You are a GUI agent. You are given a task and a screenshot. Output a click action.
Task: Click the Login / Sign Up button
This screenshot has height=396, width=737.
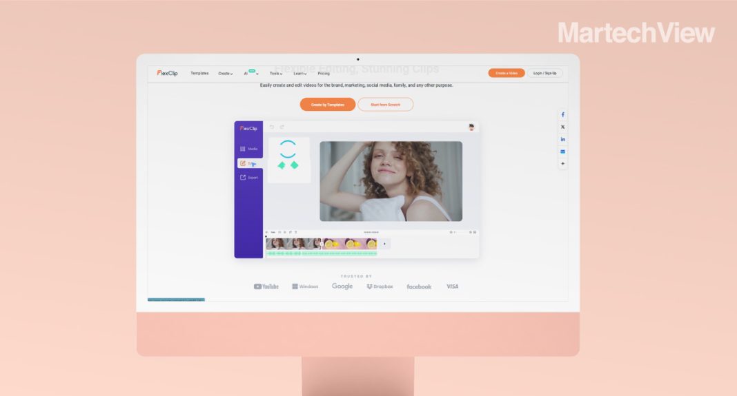544,73
